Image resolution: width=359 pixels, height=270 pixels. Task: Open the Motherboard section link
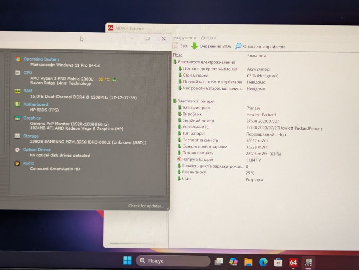[36, 104]
